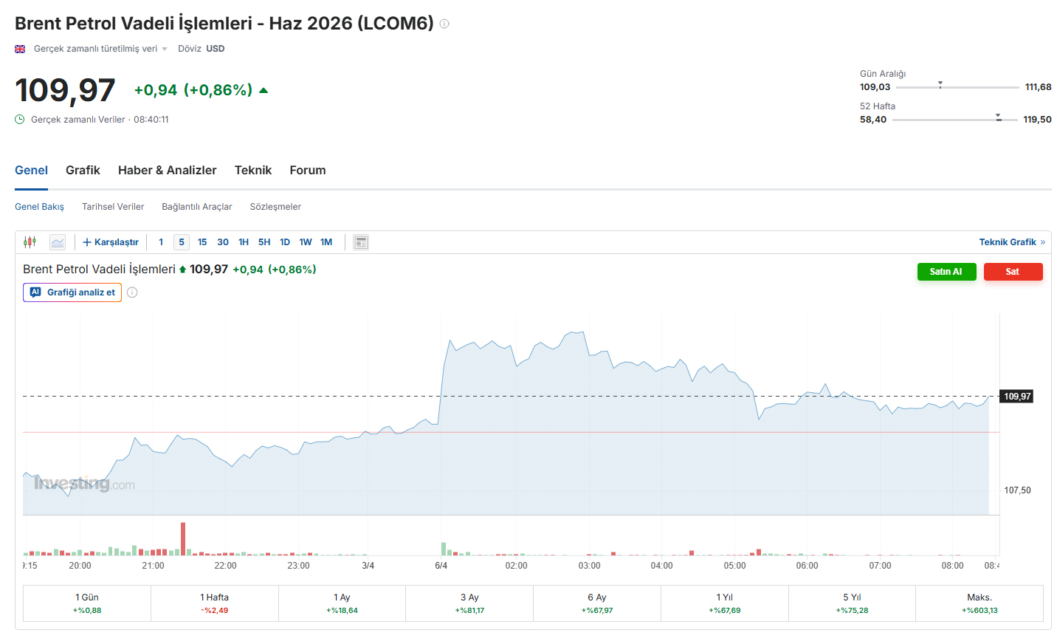The image size is (1057, 644).
Task: Click the 109,97 price label on chart axis
Action: point(1016,397)
